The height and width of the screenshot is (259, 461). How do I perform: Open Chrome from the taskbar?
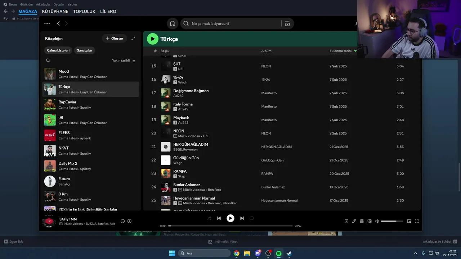(x=236, y=253)
